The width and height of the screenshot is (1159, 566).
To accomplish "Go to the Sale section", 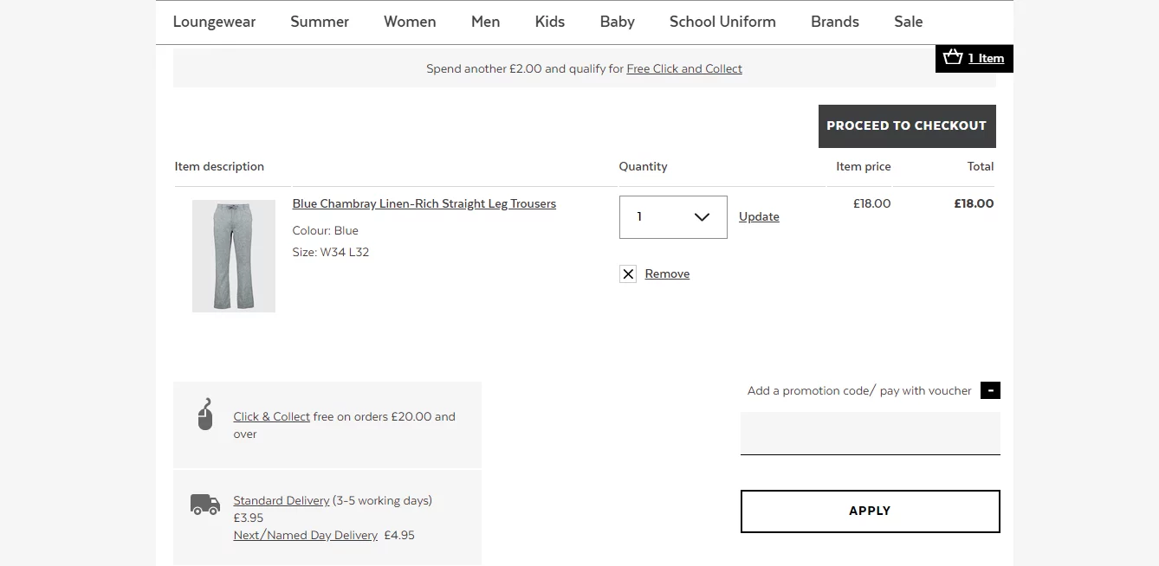I will coord(908,22).
